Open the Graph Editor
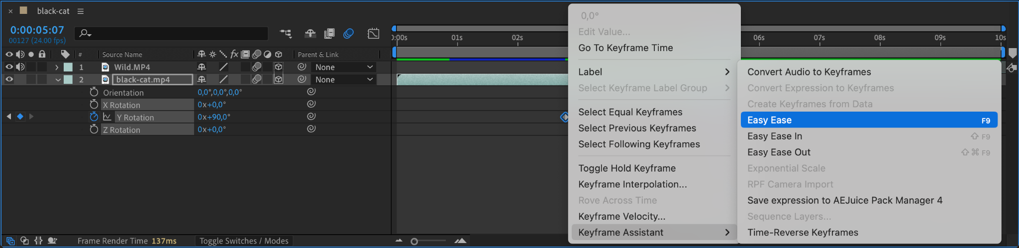Image resolution: width=1019 pixels, height=248 pixels. (x=373, y=34)
